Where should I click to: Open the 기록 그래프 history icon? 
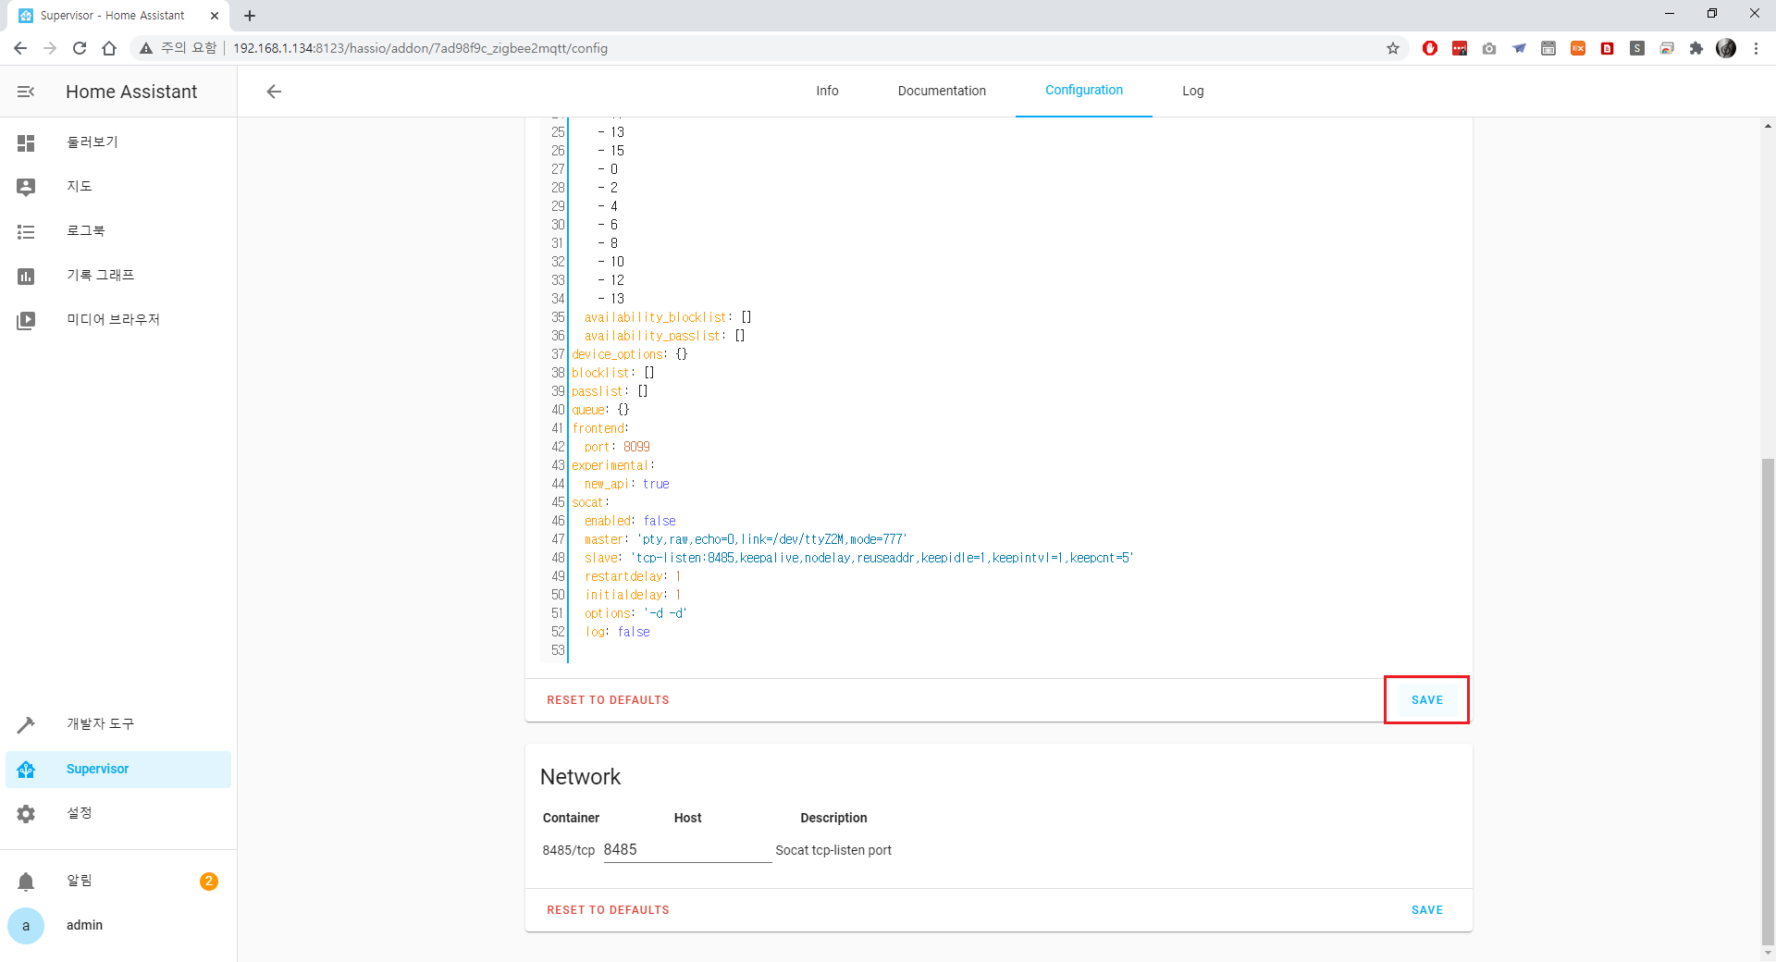26,276
